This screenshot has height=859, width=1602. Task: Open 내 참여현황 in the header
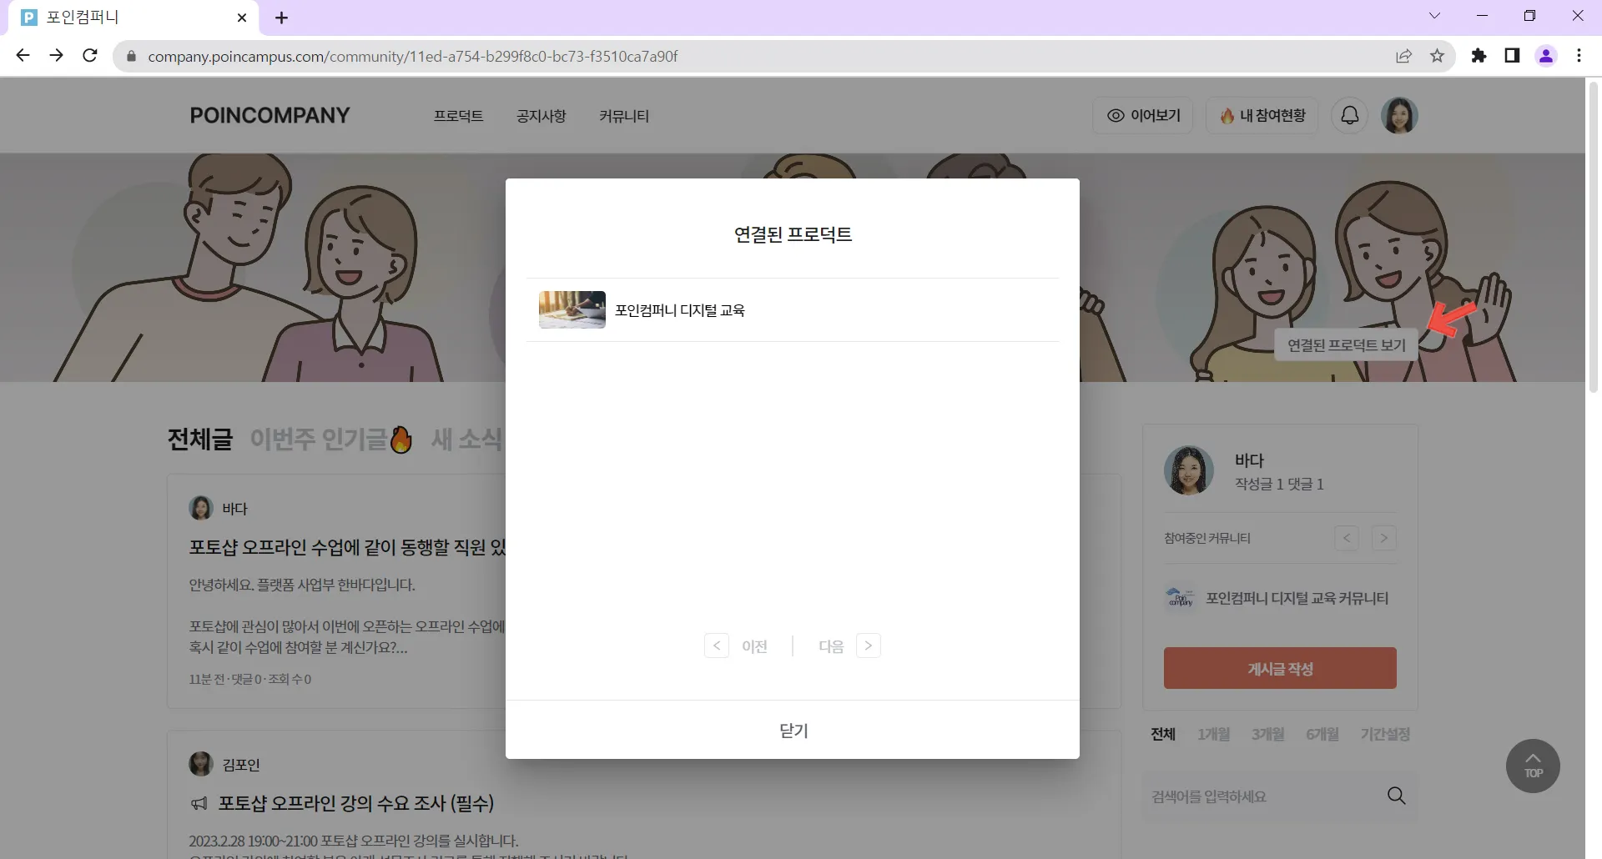[1262, 115]
